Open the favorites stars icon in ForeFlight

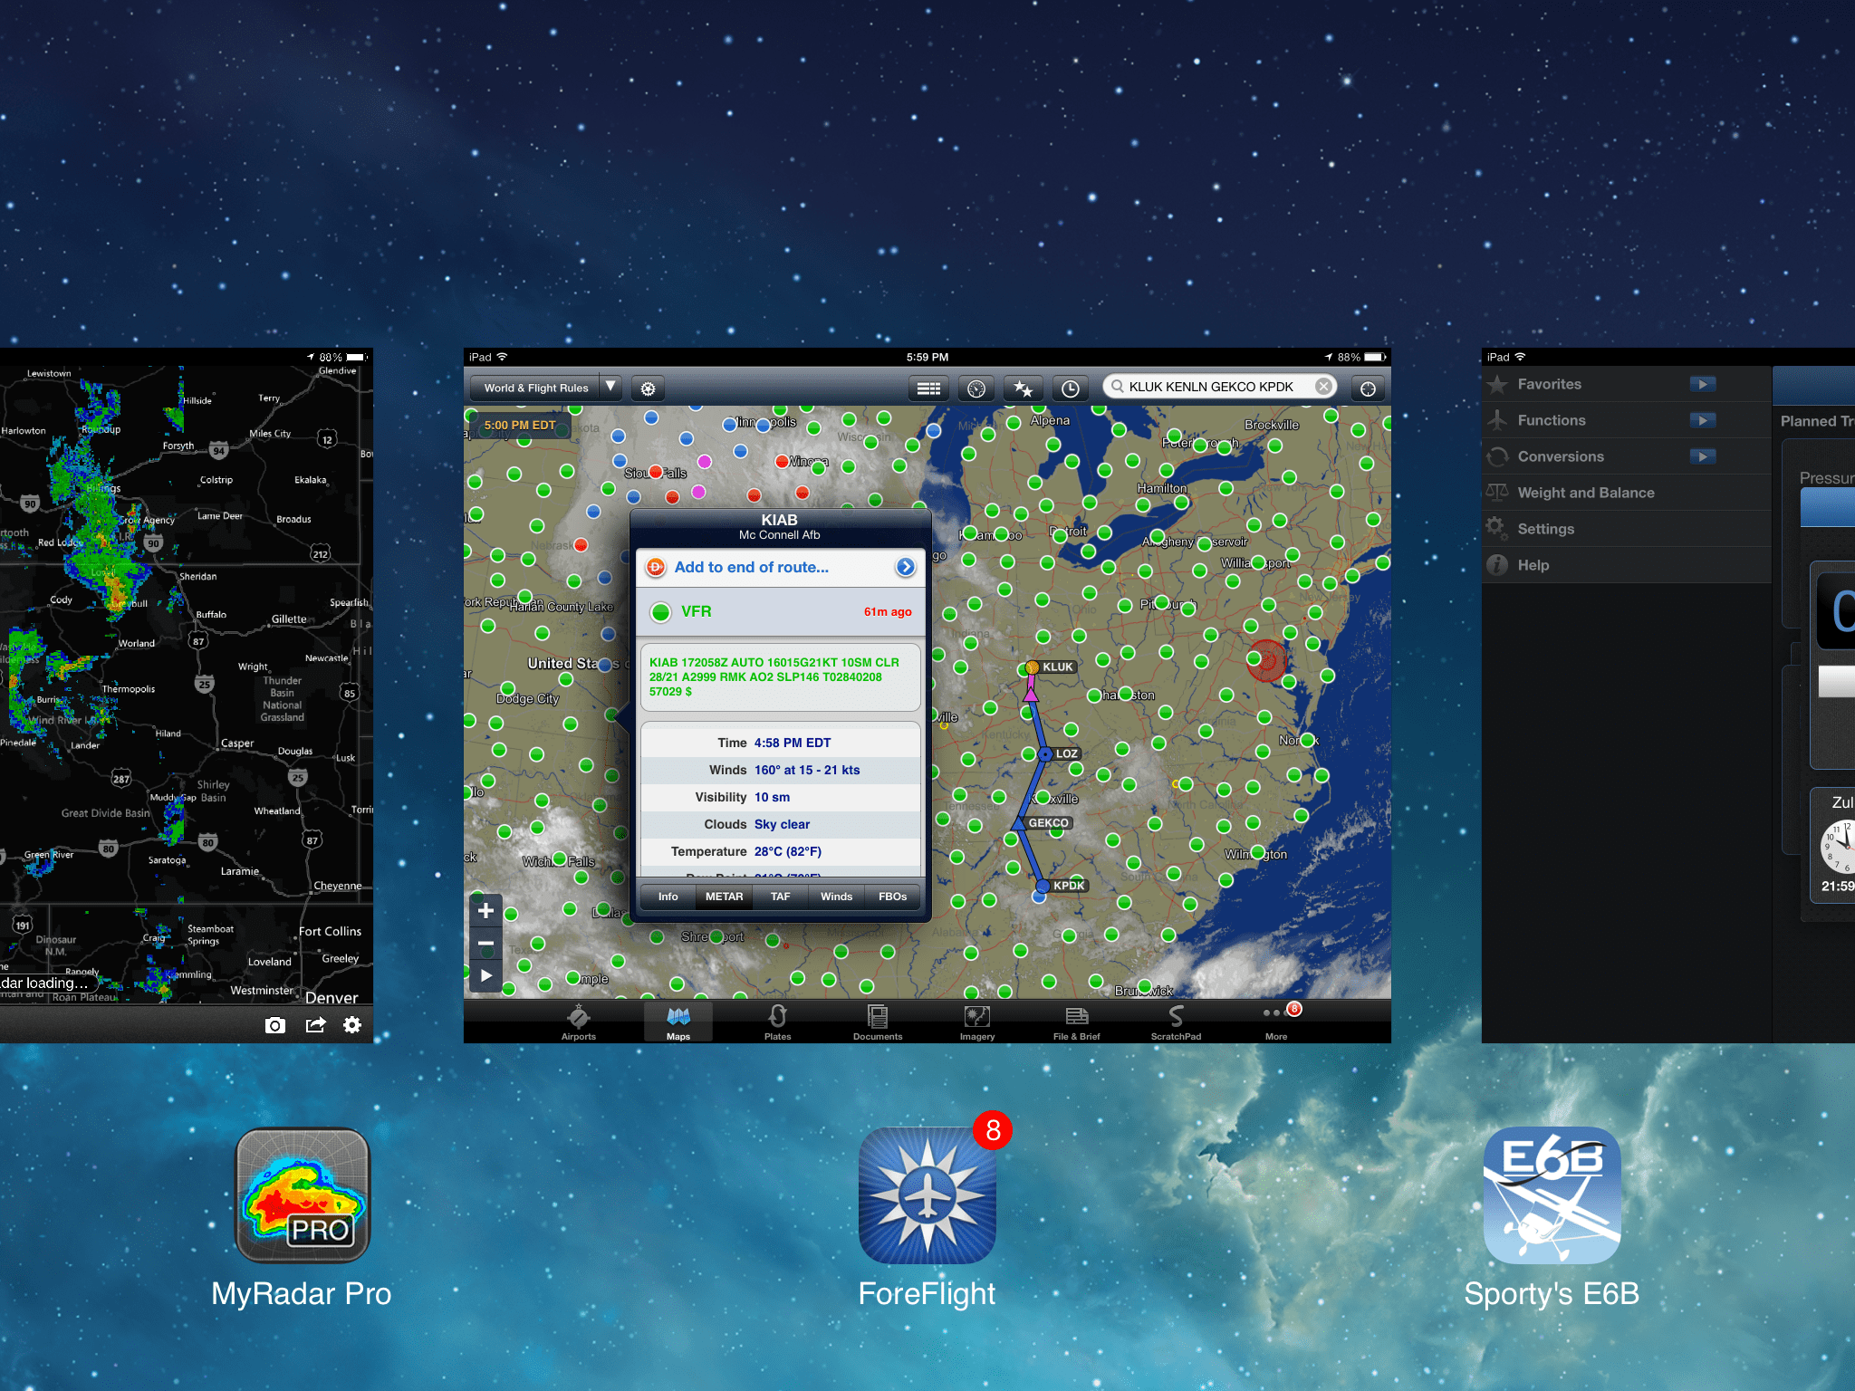click(1024, 389)
